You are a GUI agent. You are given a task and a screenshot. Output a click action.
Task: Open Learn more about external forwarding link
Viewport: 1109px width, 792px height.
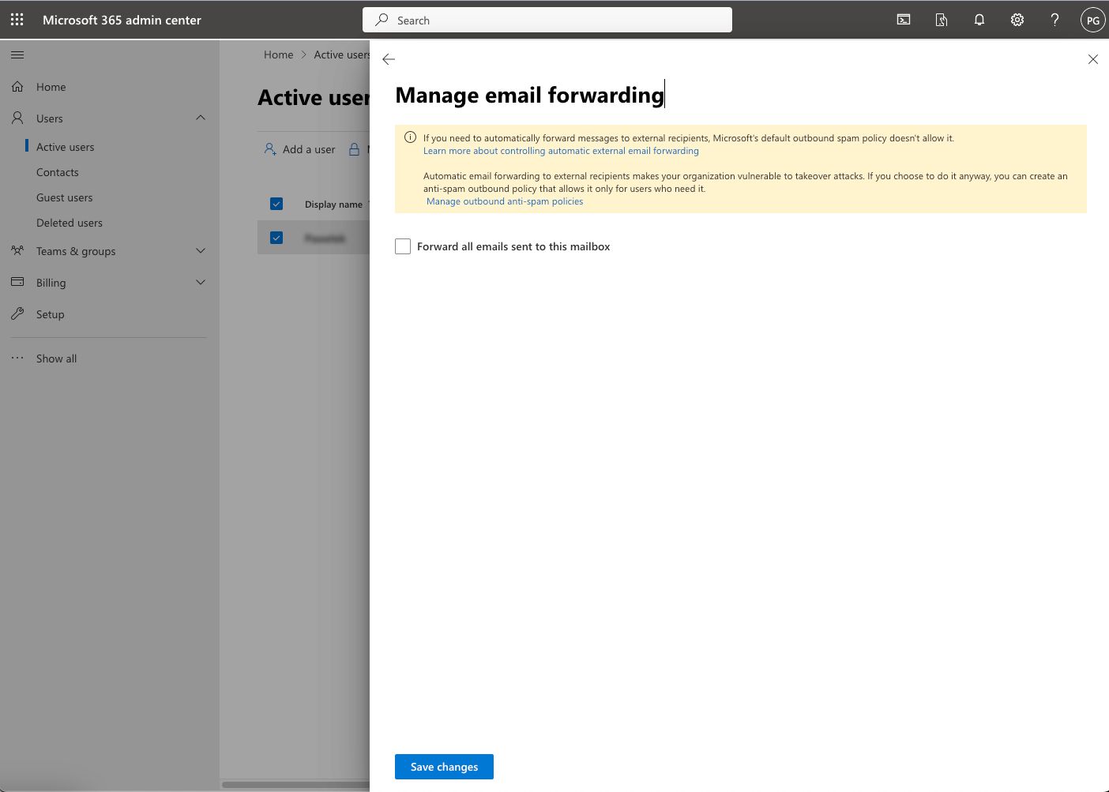[561, 151]
